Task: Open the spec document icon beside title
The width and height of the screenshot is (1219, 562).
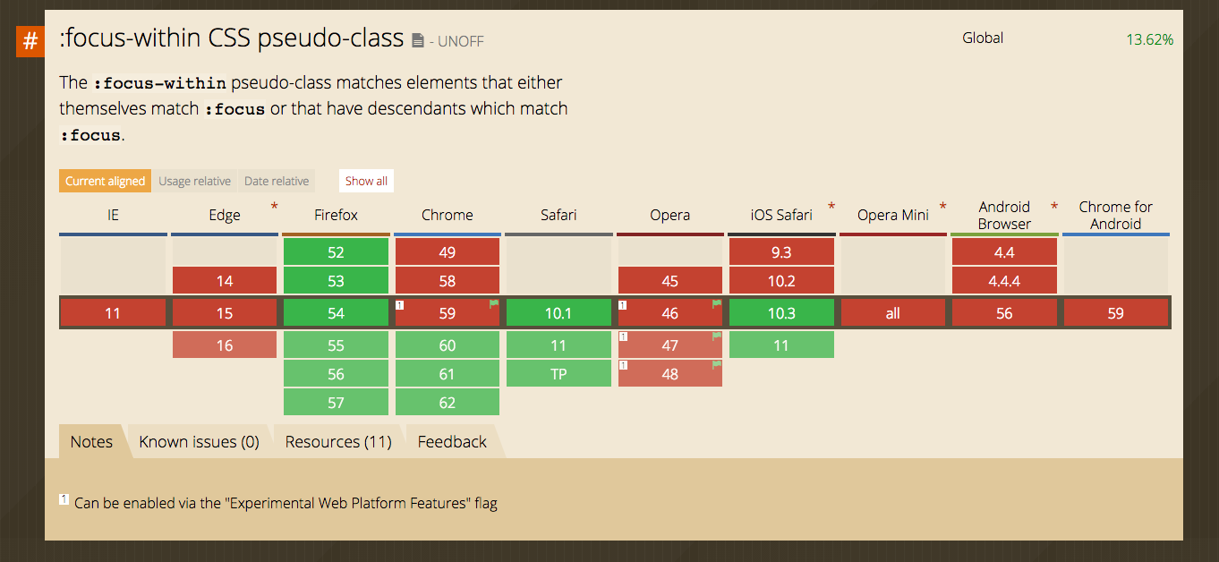Action: (x=418, y=41)
